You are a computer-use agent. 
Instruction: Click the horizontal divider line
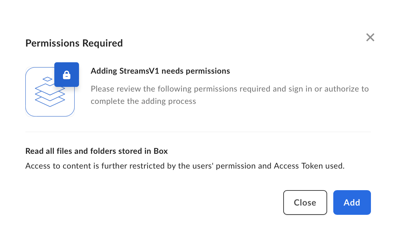[198, 132]
